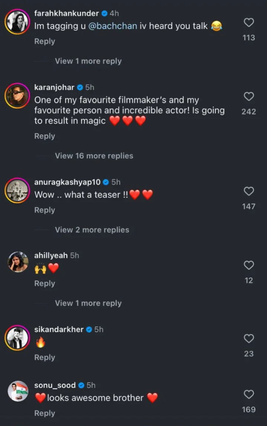
Task: Reply to sonu_sood's comment
Action: pyautogui.click(x=44, y=413)
